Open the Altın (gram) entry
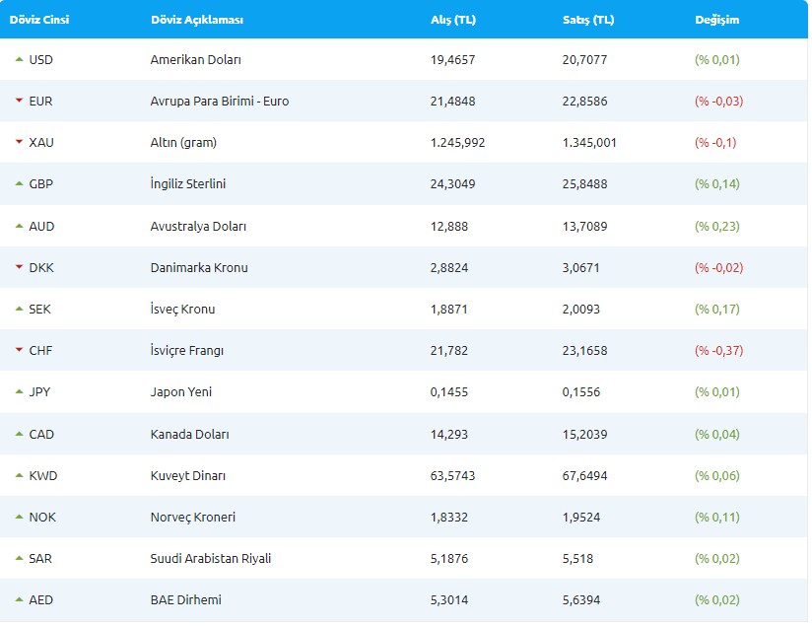The width and height of the screenshot is (812, 626). click(183, 143)
